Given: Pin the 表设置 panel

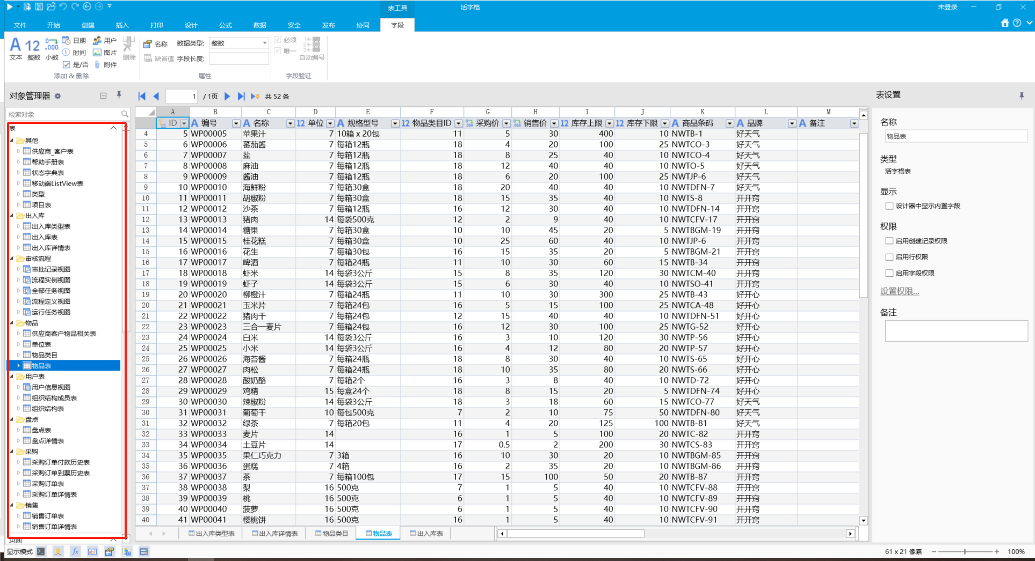Looking at the screenshot, I should pyautogui.click(x=1022, y=95).
